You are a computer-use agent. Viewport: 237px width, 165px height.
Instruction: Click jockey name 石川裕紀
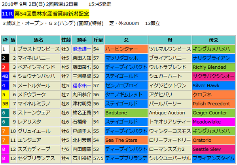[82, 158]
